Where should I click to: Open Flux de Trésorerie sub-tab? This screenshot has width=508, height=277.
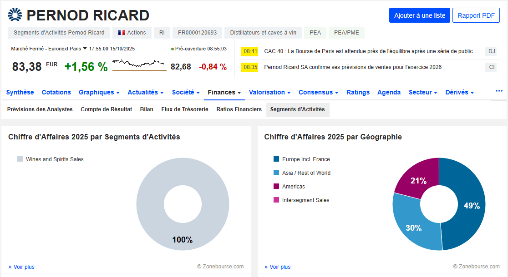pyautogui.click(x=185, y=109)
